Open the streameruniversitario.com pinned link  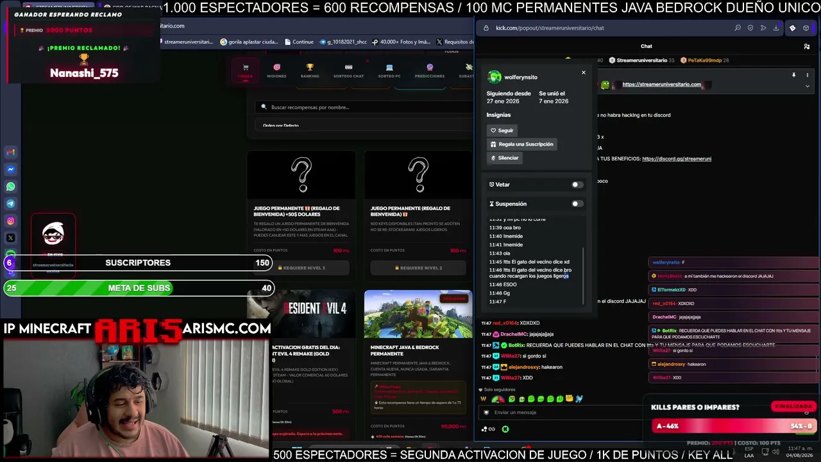[661, 85]
